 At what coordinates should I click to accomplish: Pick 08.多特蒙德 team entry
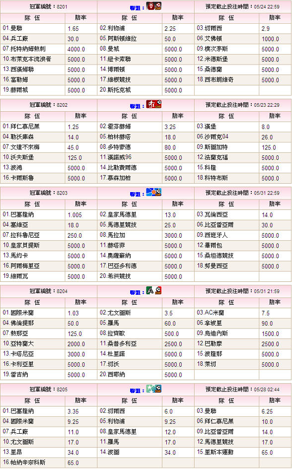pyautogui.click(x=115, y=147)
